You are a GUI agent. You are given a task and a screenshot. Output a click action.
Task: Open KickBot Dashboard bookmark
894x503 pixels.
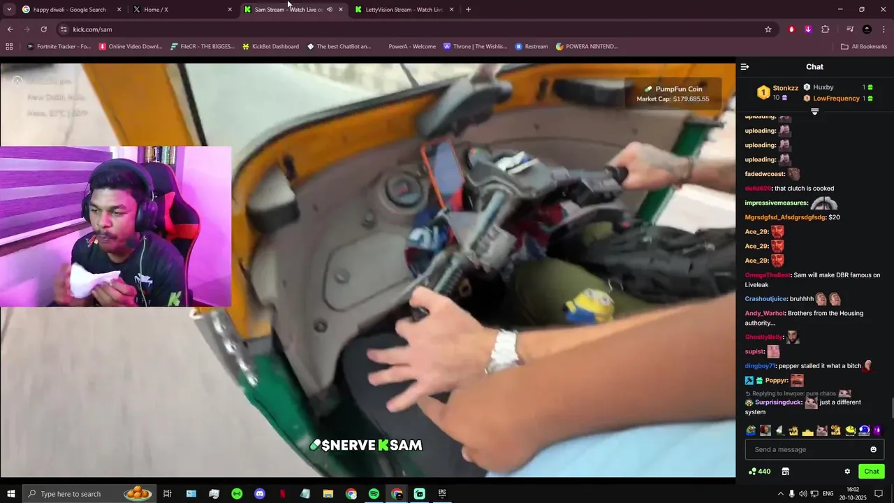point(270,47)
